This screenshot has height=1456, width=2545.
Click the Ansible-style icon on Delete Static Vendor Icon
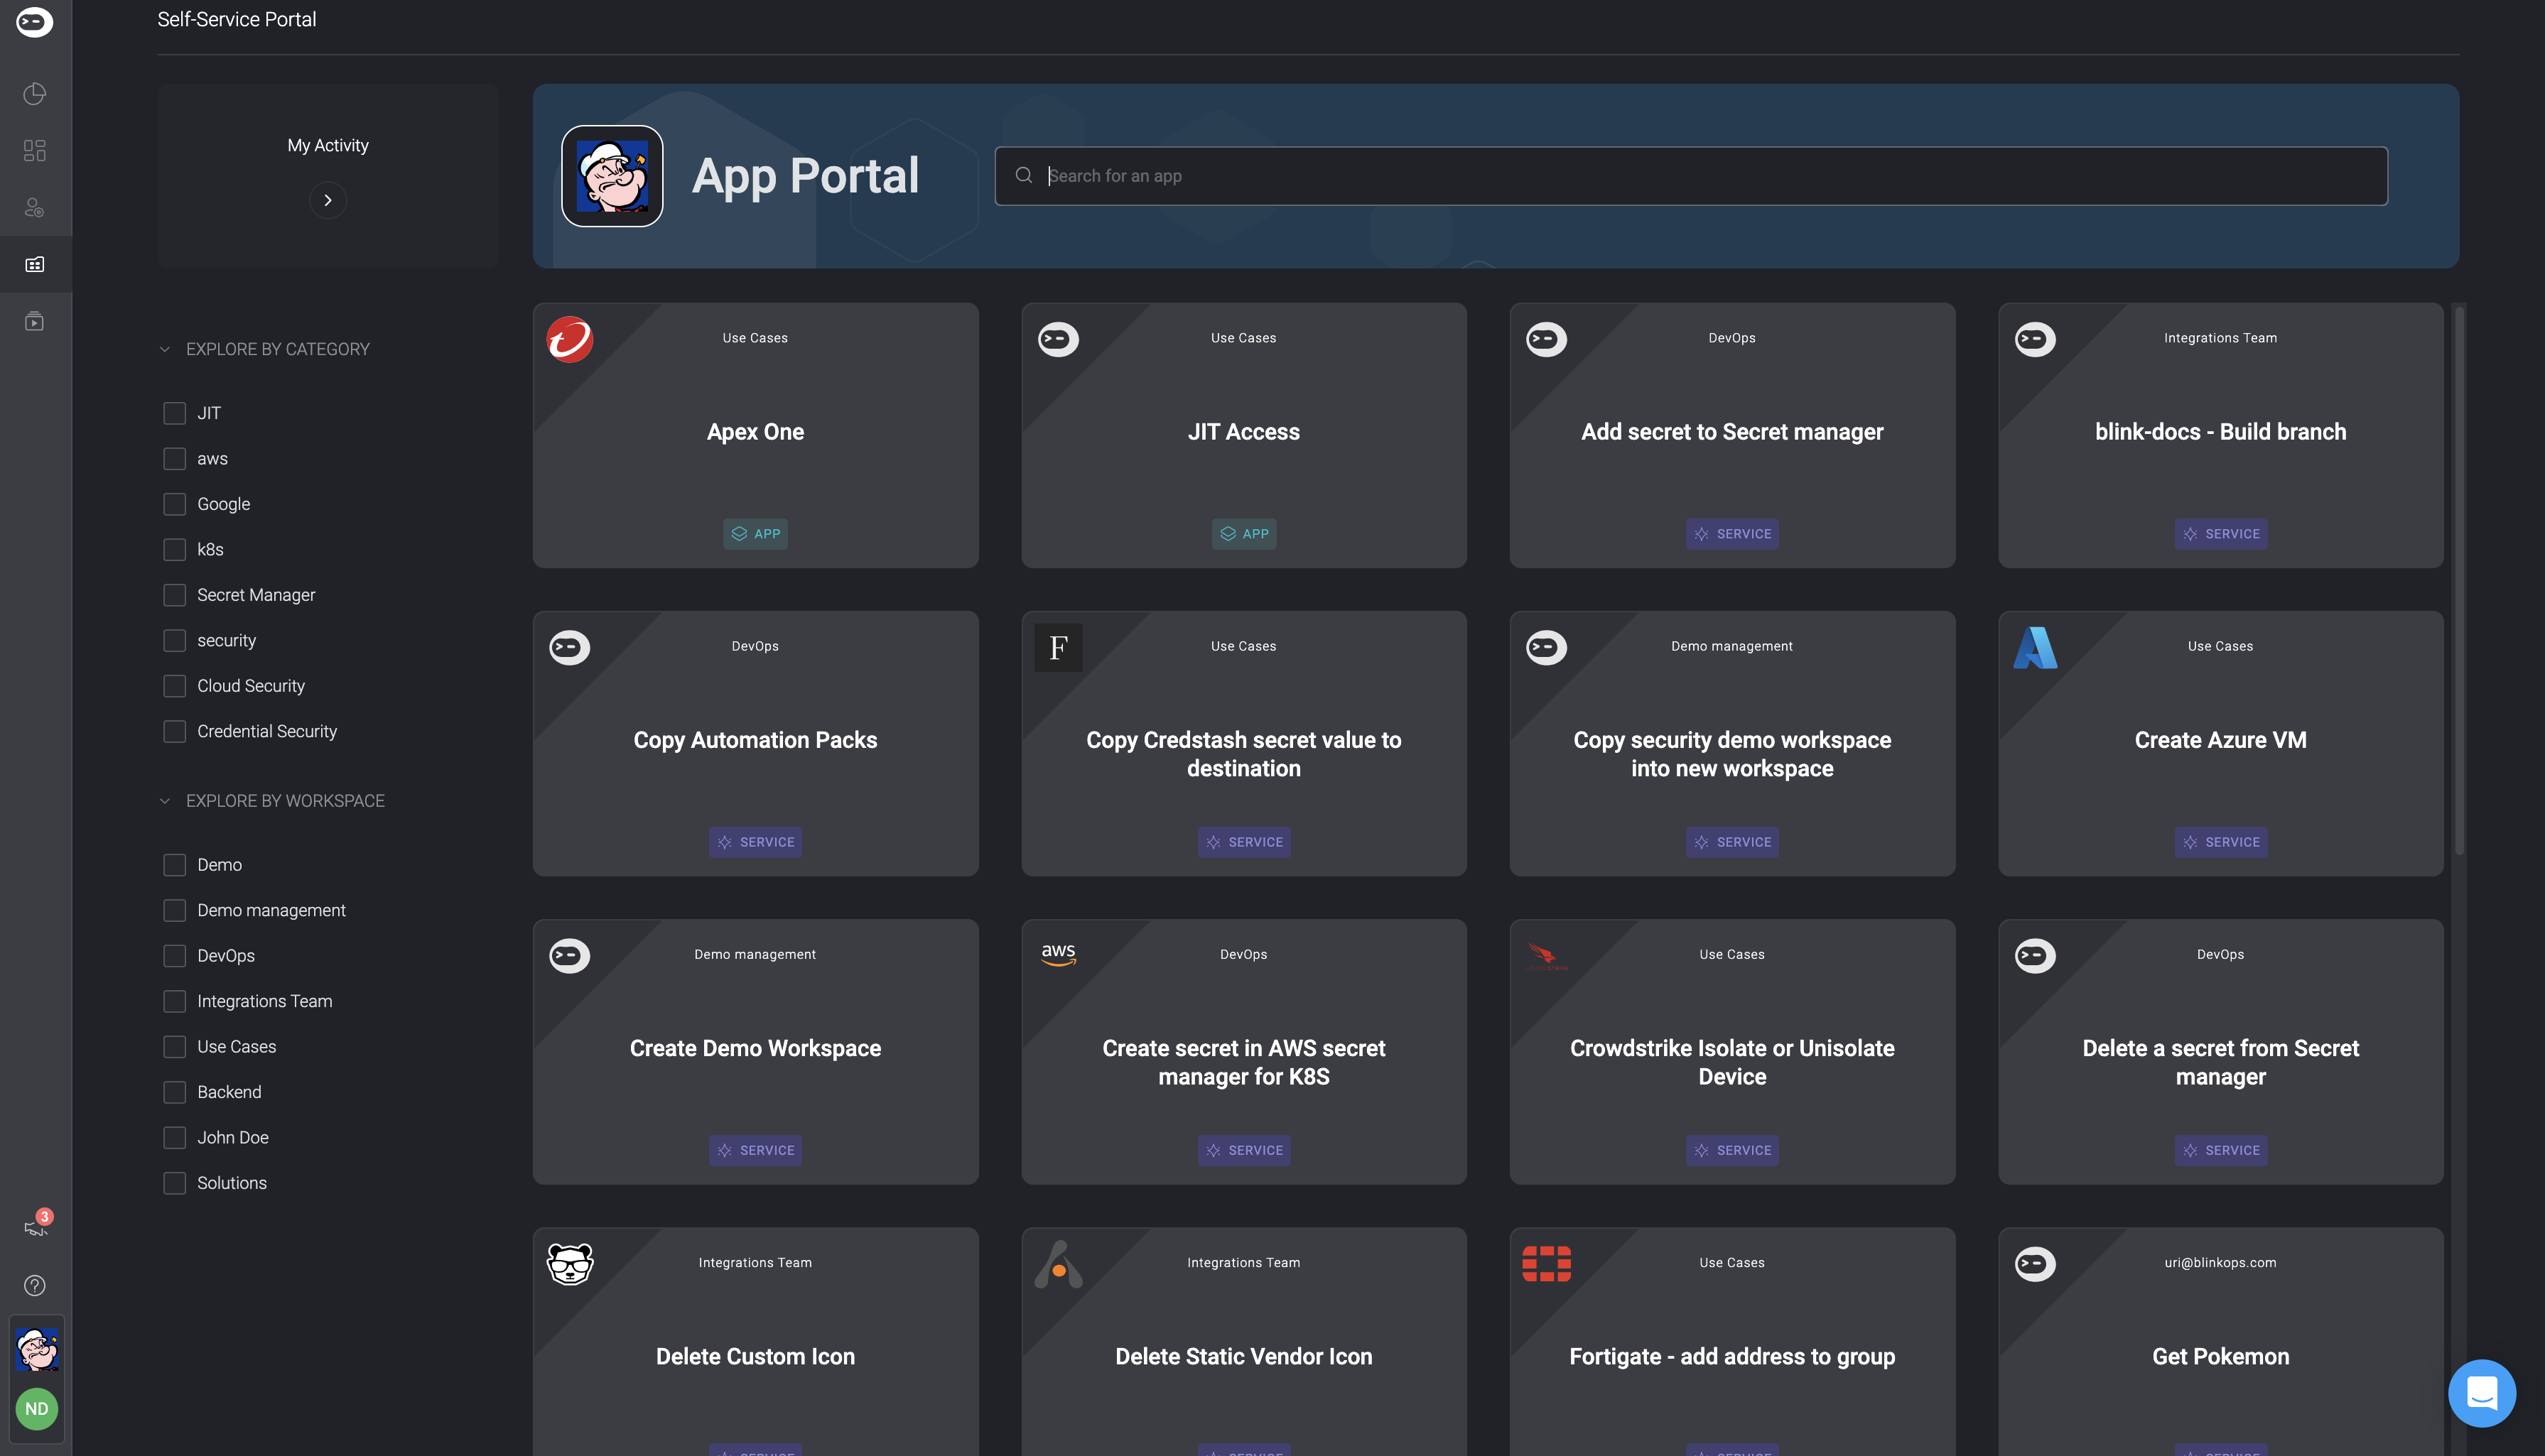[1059, 1264]
